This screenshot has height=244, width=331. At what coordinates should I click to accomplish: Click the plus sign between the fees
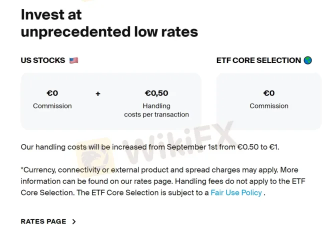pos(97,93)
